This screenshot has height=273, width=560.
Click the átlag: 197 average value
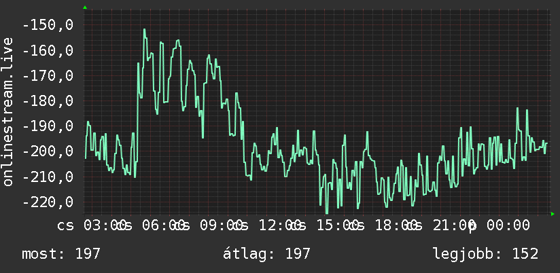[266, 254]
